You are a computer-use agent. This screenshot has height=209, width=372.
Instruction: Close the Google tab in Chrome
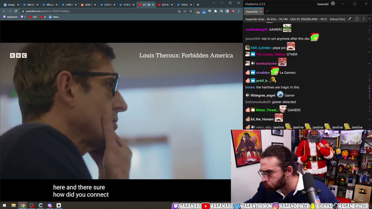(18, 5)
